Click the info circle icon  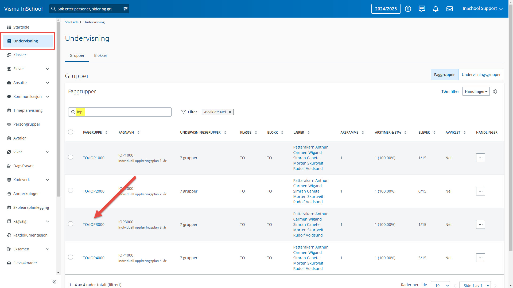[408, 9]
